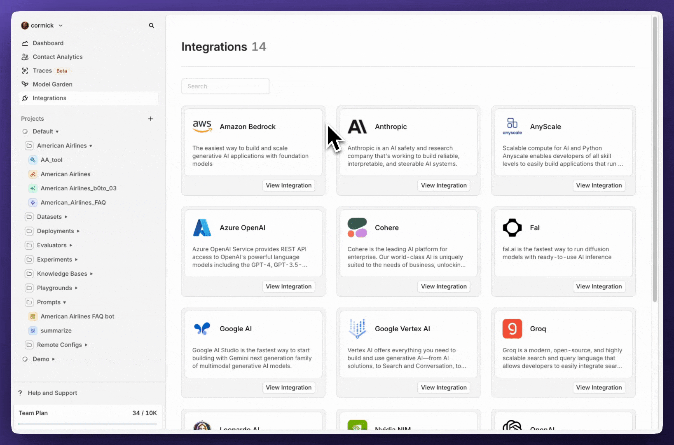View Integration for Groq
The width and height of the screenshot is (674, 445).
(599, 387)
